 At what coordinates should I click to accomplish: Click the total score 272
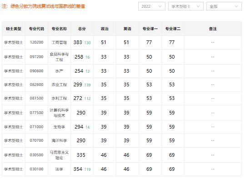click(x=78, y=98)
